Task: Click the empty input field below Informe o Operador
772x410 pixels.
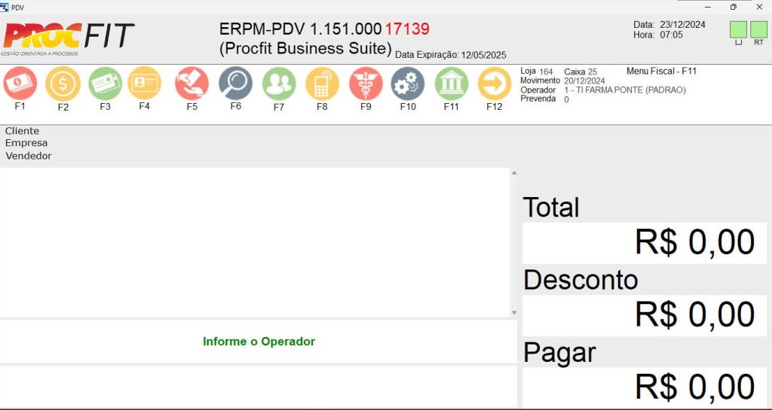Action: click(x=259, y=386)
